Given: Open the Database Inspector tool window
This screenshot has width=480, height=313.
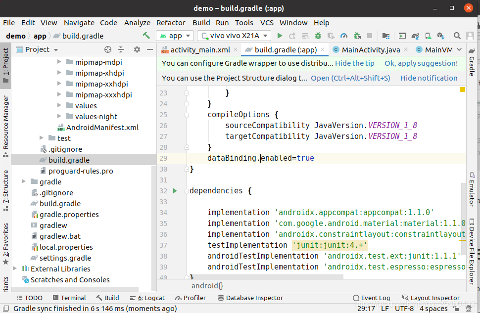Looking at the screenshot, I should click(250, 298).
